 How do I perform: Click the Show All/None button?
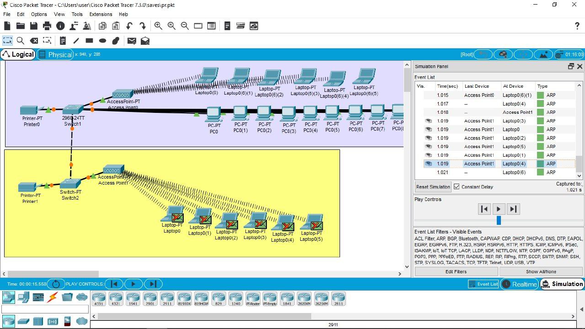pyautogui.click(x=541, y=271)
